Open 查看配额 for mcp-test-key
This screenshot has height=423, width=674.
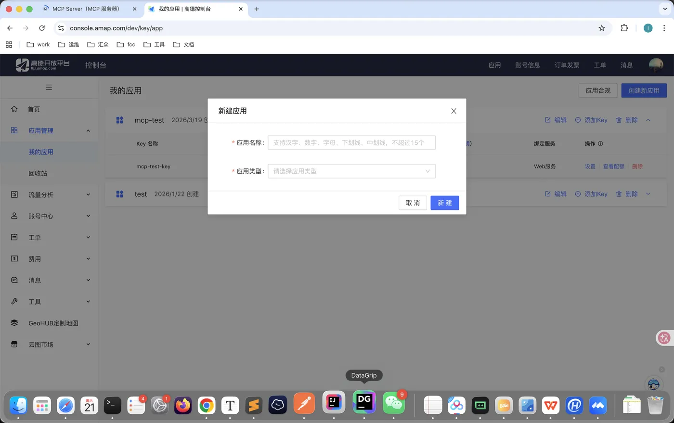(614, 166)
